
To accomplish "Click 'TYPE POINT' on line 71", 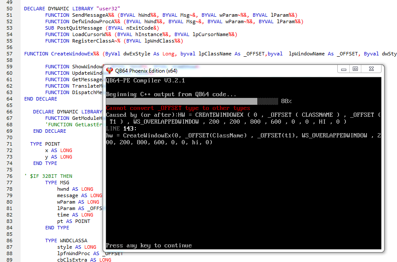I will coord(45,144).
